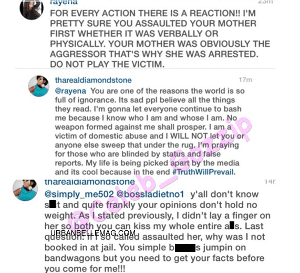Image resolution: width=300 pixels, height=273 pixels.
Task: Open rayena's profile picture
Action: (x=32, y=8)
